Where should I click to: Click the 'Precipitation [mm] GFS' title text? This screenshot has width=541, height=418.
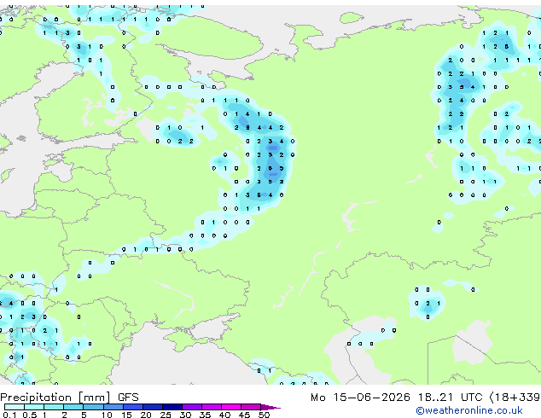[x=69, y=398]
